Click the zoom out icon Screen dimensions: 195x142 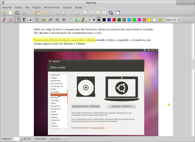click(x=85, y=13)
